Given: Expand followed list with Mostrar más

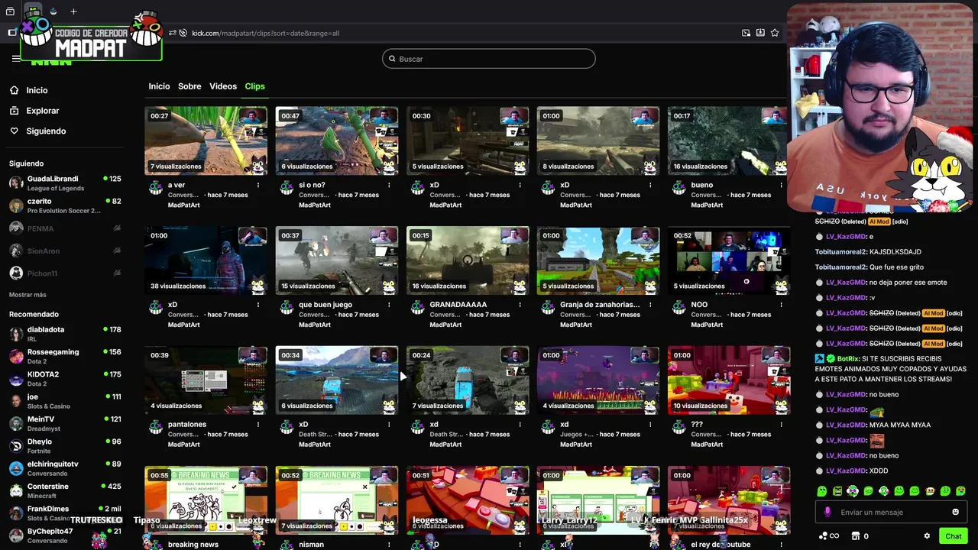Looking at the screenshot, I should pyautogui.click(x=28, y=295).
